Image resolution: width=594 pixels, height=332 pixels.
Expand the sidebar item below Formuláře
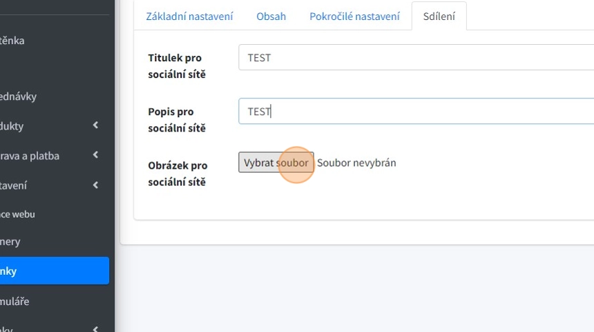point(95,329)
